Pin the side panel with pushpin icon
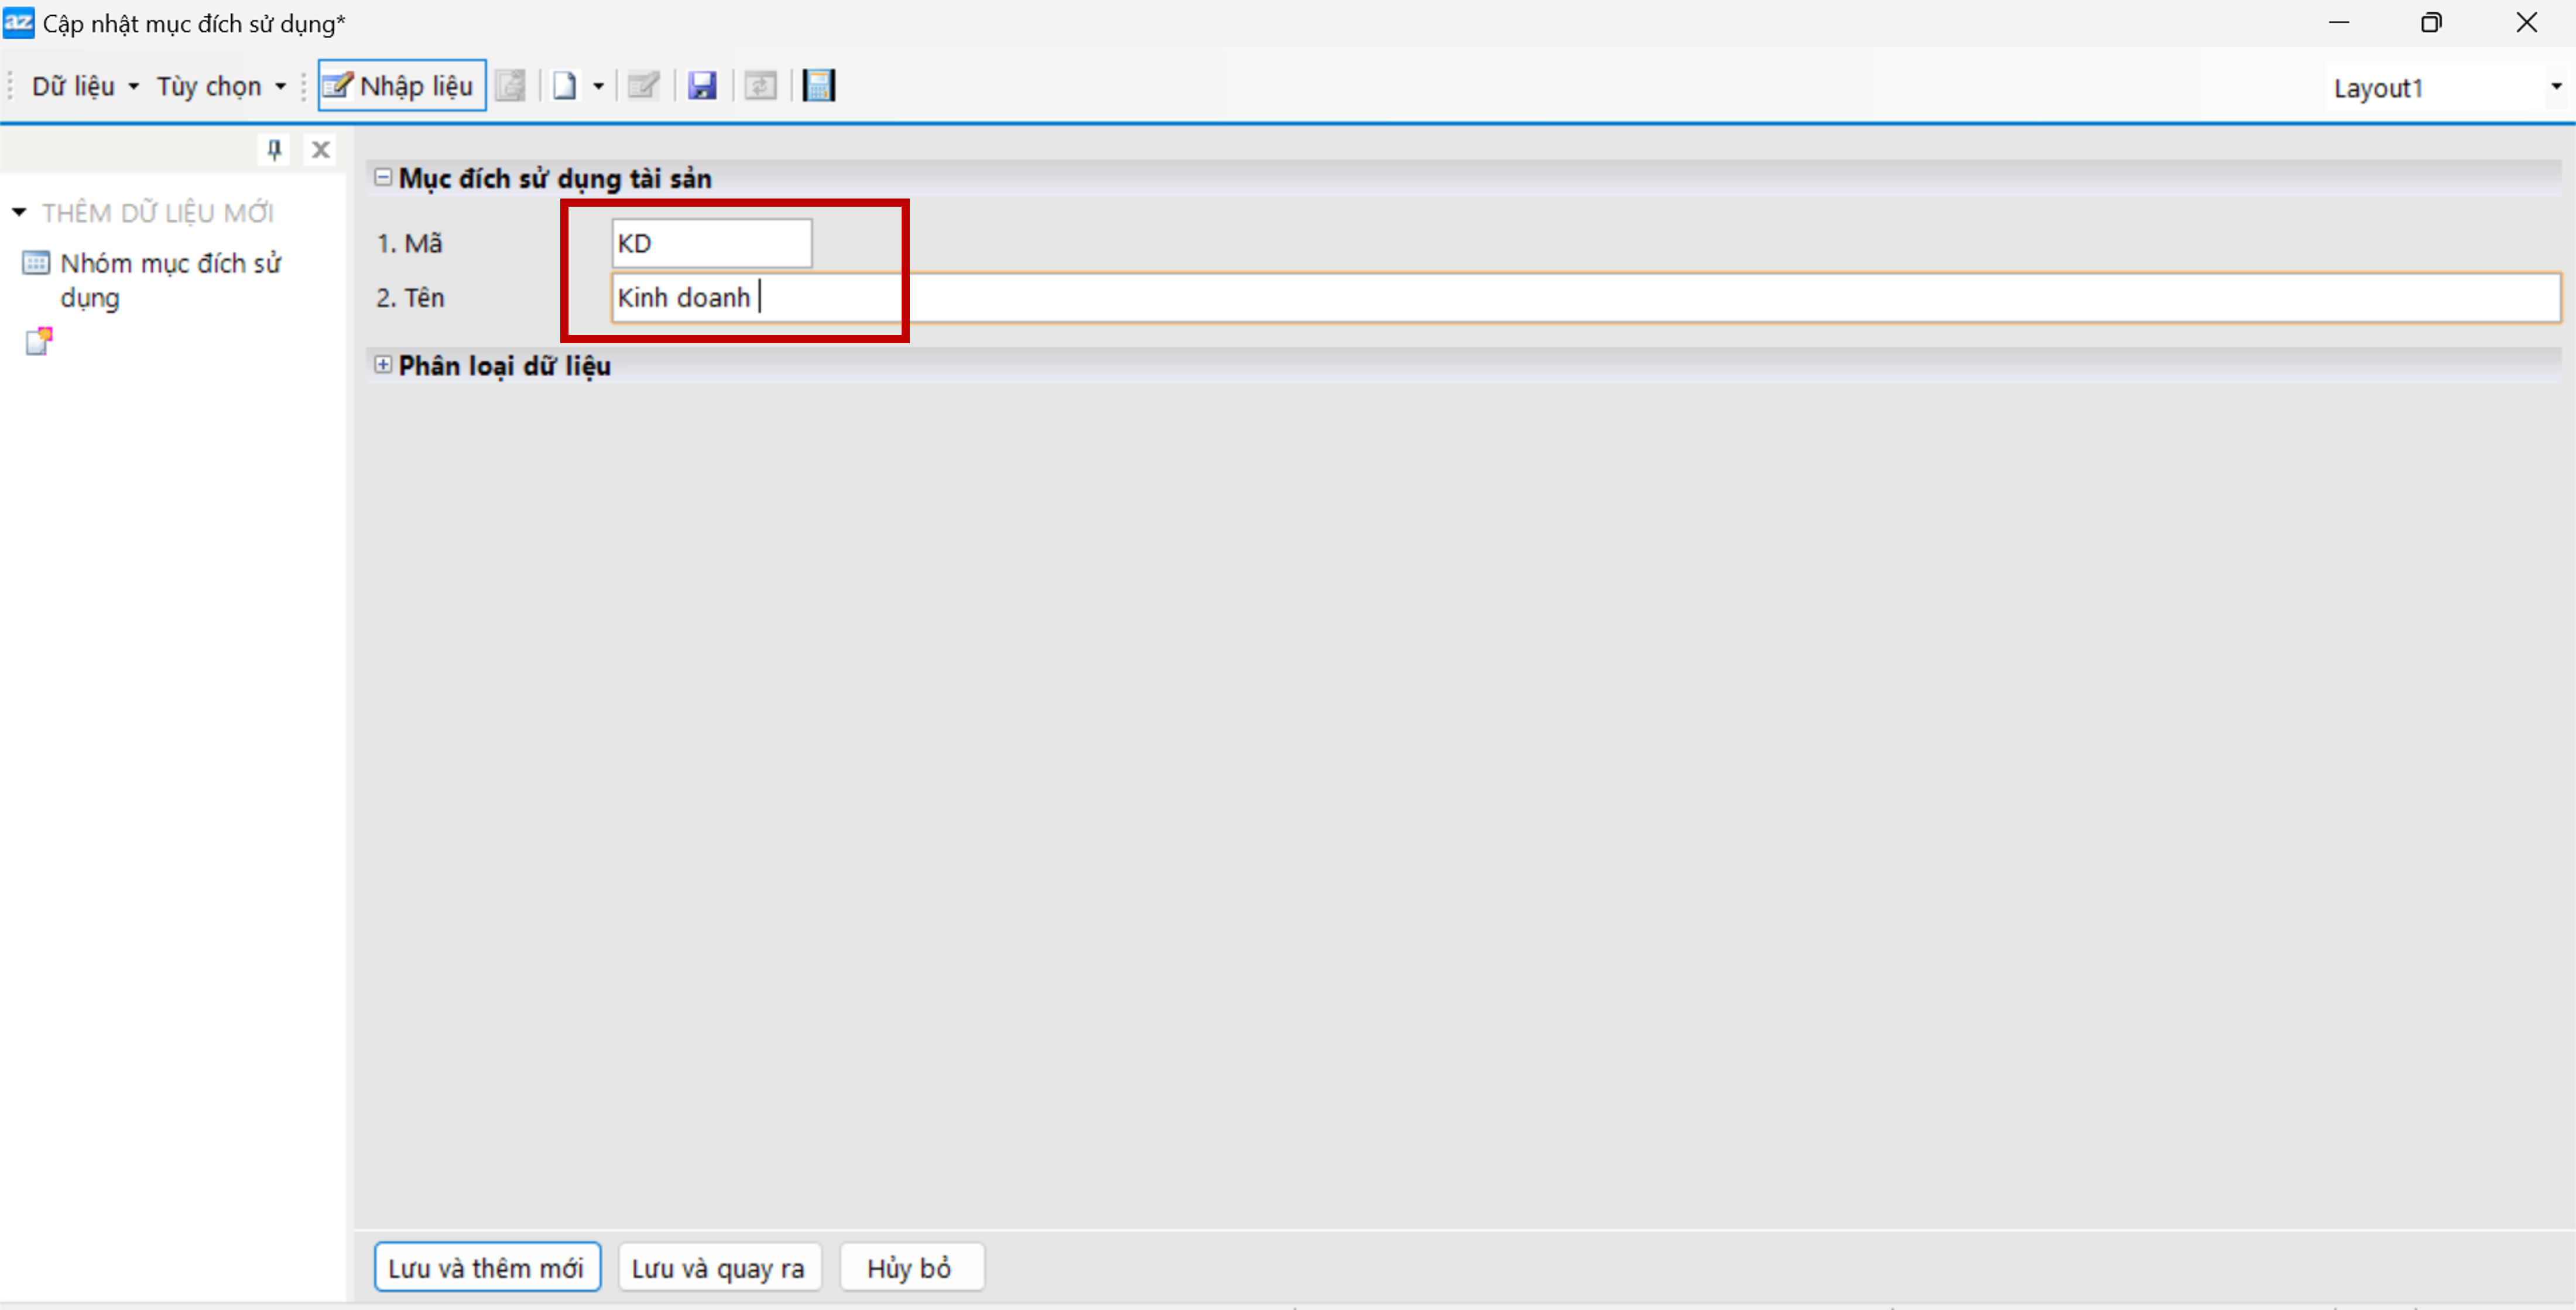2576x1310 pixels. tap(274, 150)
